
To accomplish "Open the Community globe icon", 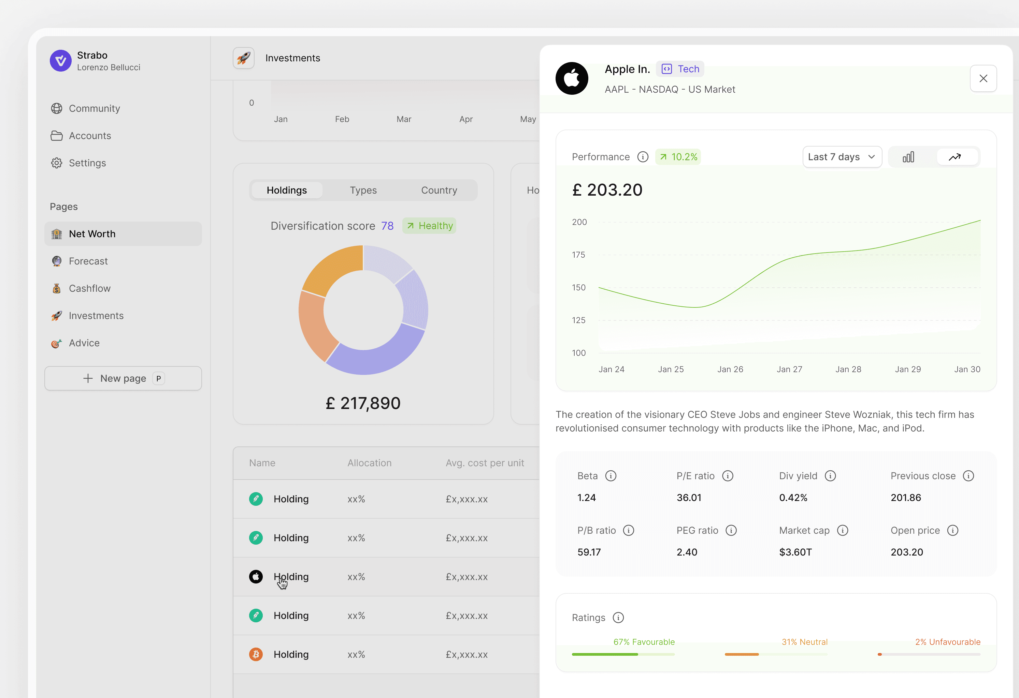I will pyautogui.click(x=57, y=108).
